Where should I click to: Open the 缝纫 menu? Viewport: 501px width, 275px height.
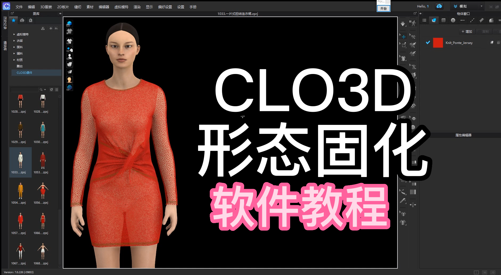click(x=78, y=7)
